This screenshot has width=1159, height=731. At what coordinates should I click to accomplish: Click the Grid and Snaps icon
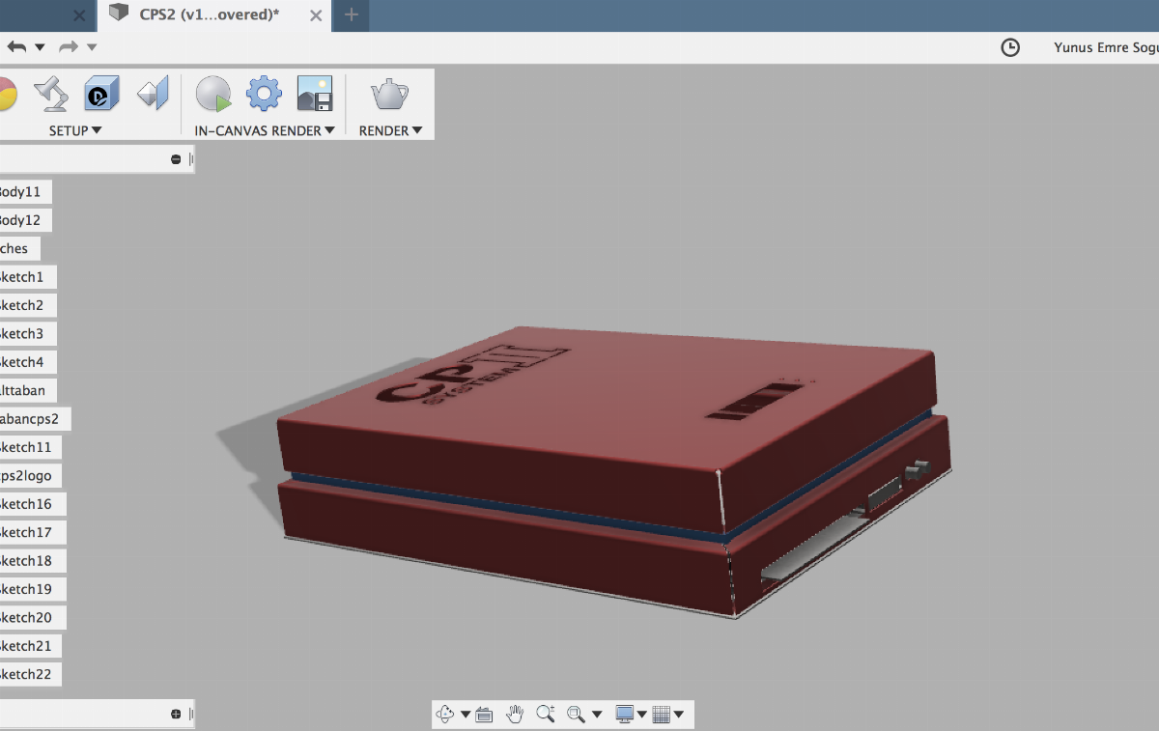662,715
